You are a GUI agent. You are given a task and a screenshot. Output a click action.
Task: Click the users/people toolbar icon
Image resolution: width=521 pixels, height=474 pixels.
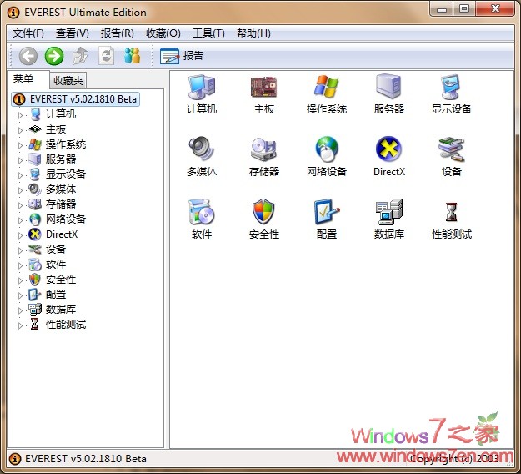(x=133, y=56)
